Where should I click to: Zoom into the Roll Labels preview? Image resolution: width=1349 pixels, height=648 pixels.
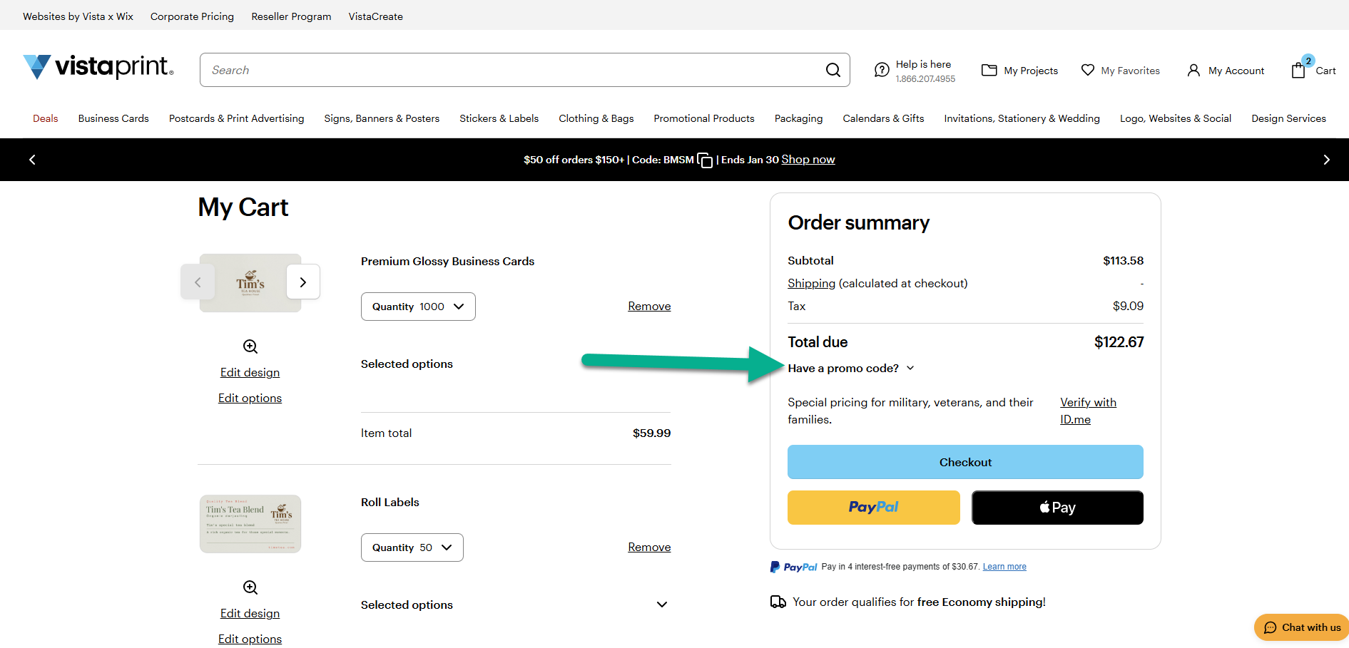pyautogui.click(x=250, y=587)
